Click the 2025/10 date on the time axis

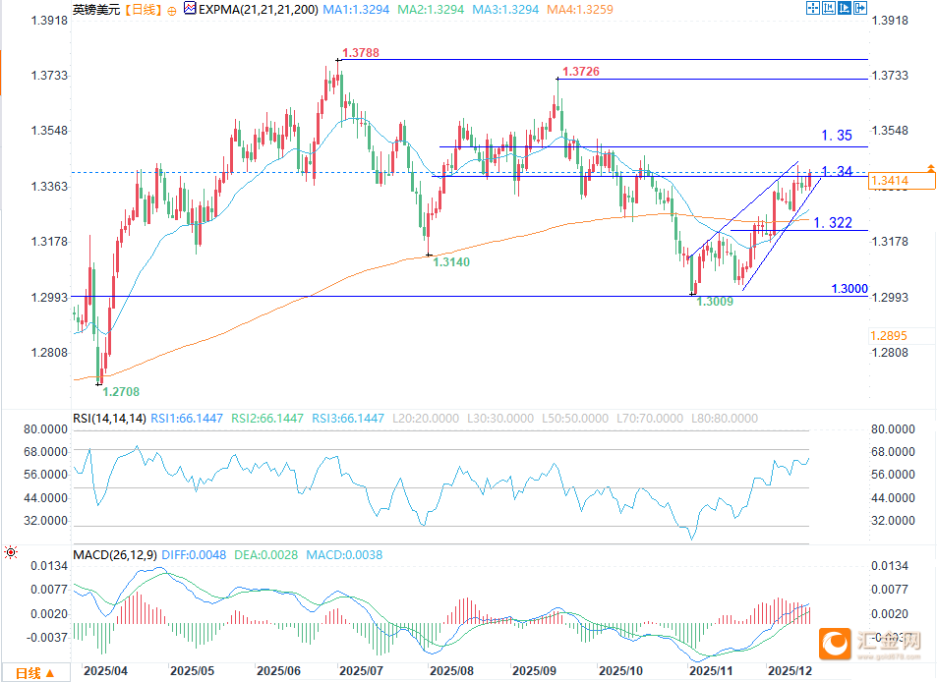[620, 670]
